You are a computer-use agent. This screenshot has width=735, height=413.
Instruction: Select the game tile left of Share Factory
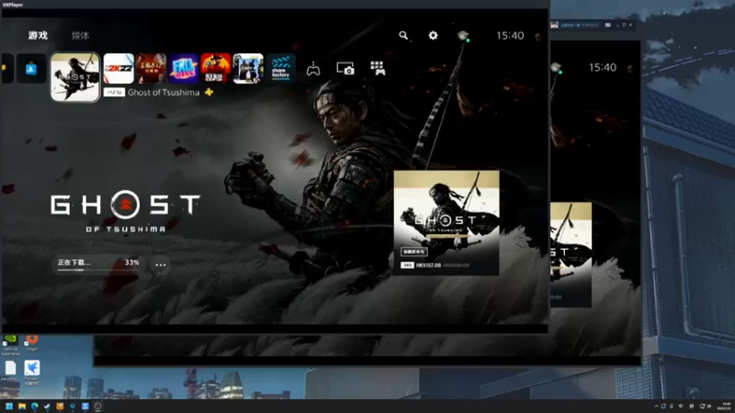click(248, 68)
